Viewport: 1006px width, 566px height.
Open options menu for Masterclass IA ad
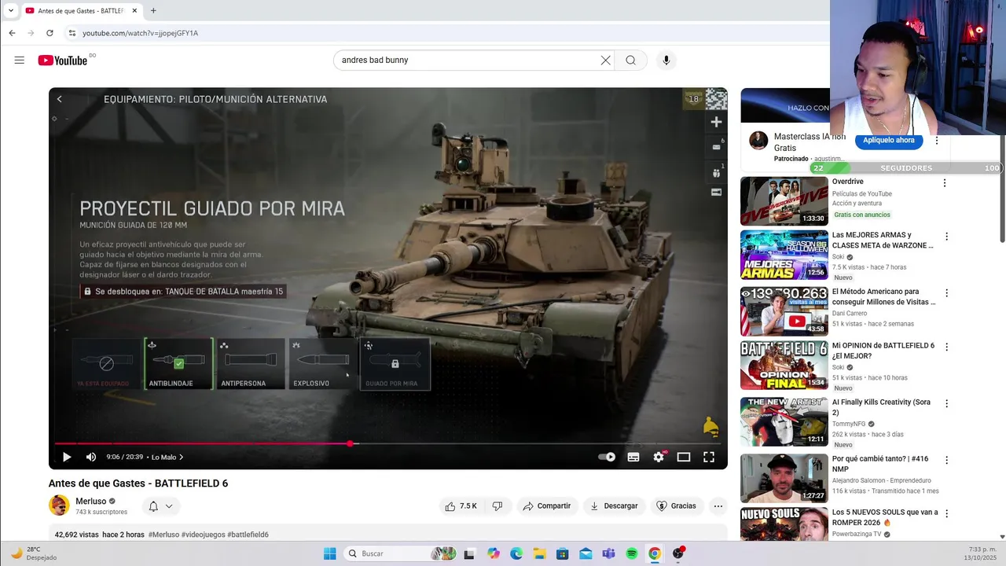point(937,141)
